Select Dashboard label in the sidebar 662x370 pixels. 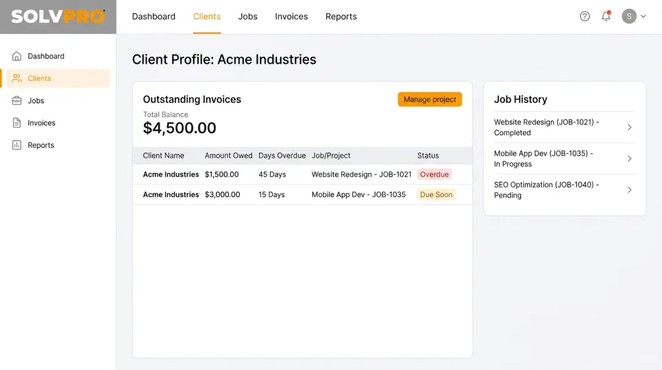click(46, 56)
